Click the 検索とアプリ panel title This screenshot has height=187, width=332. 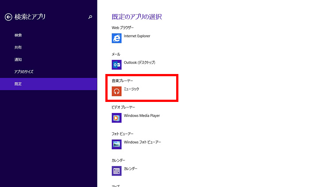[x=30, y=17]
